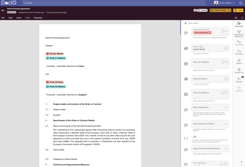Click Party 02 Name tag in document
This screenshot has width=245, height=167.
click(55, 82)
